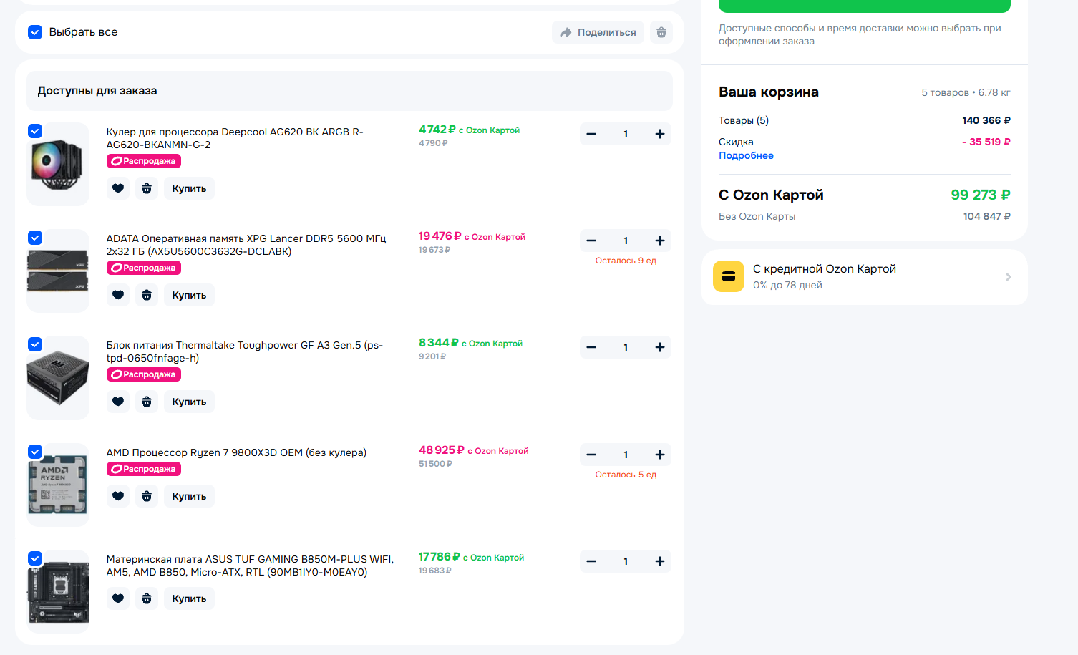Expand credit Ozon Card offer chevron
Image resolution: width=1078 pixels, height=655 pixels.
coord(1008,277)
